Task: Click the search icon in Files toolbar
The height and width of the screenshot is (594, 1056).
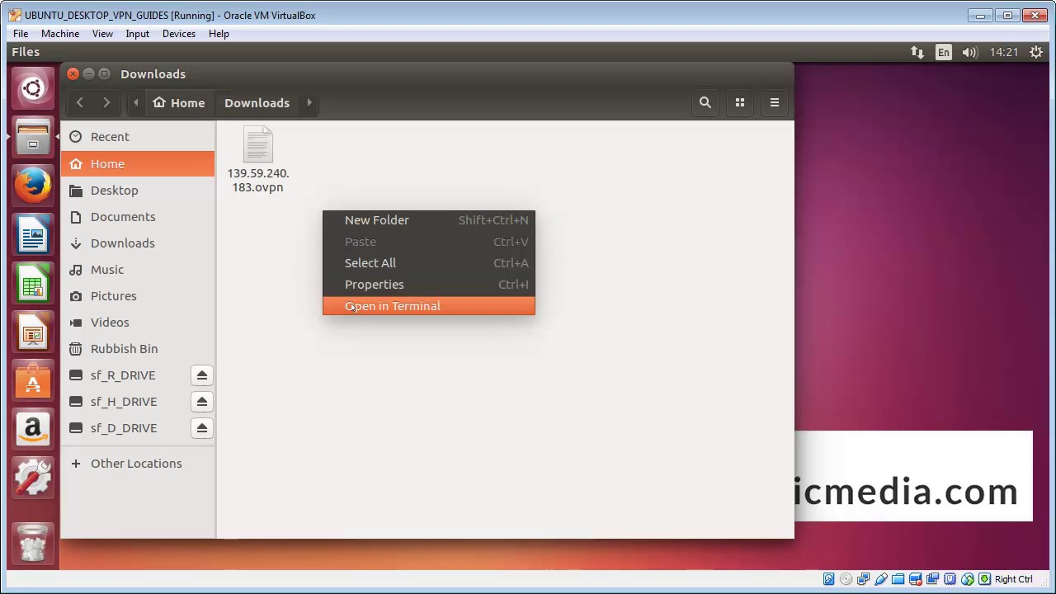Action: [705, 102]
